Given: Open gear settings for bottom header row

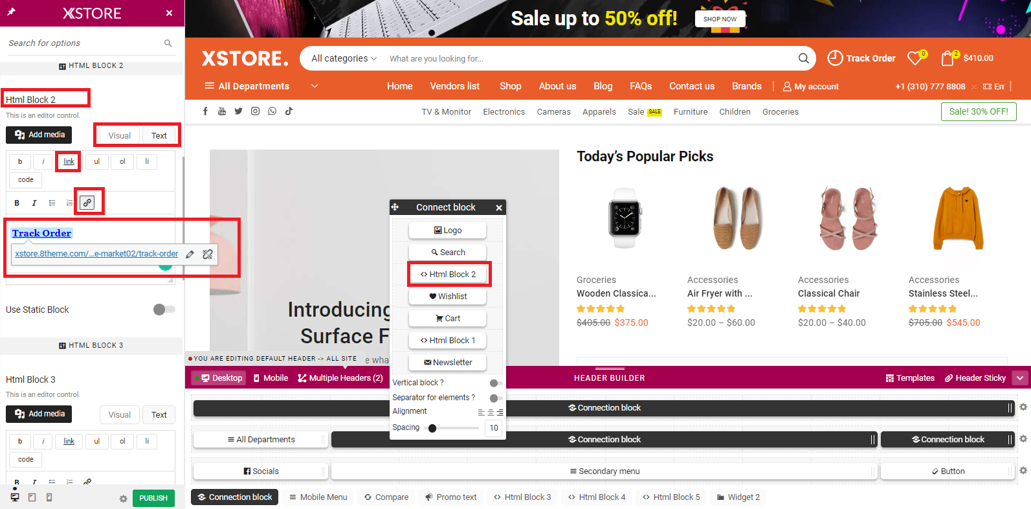Looking at the screenshot, I should [1023, 471].
